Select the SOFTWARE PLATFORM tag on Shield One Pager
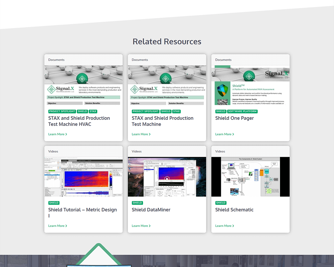 [x=242, y=111]
